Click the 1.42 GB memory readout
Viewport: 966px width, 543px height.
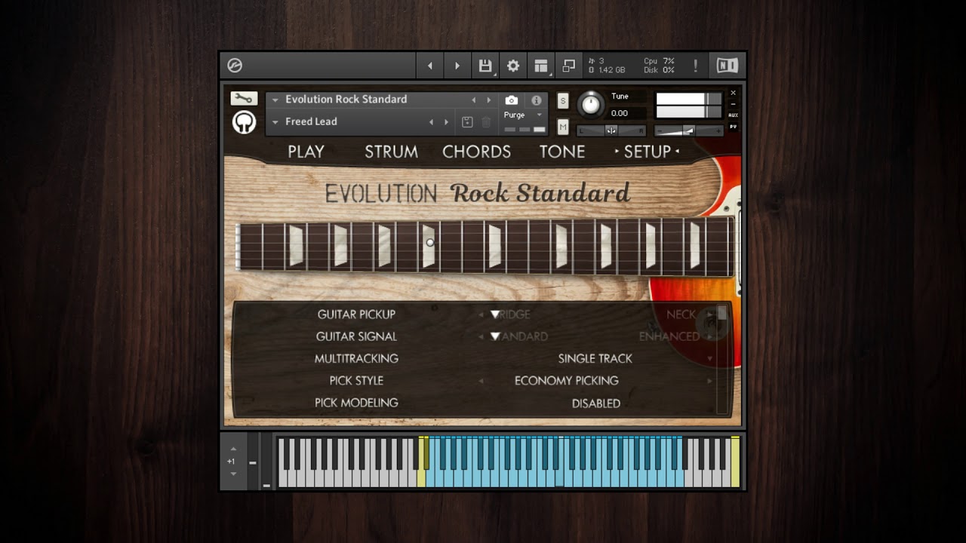pos(611,70)
